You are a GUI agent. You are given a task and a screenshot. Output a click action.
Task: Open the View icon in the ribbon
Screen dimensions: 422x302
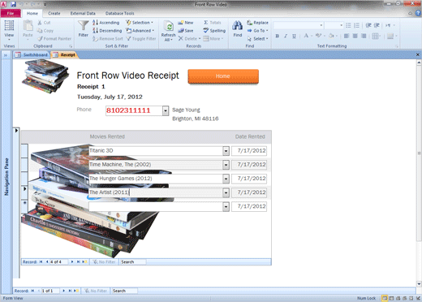[x=9, y=26]
